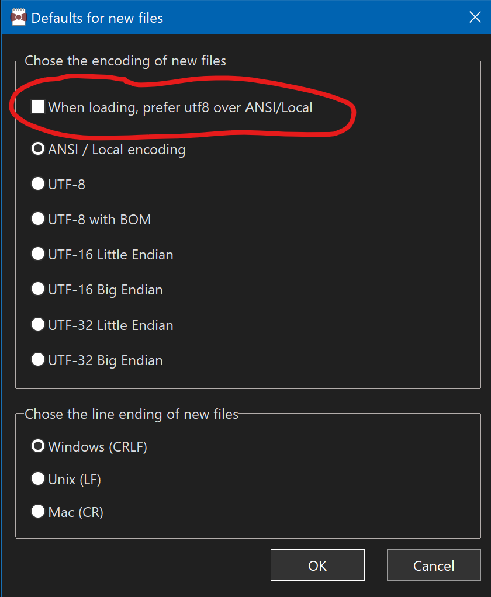
Task: Enable the 'prefer utf8 over ANSI/Local' checkbox
Action: point(38,106)
